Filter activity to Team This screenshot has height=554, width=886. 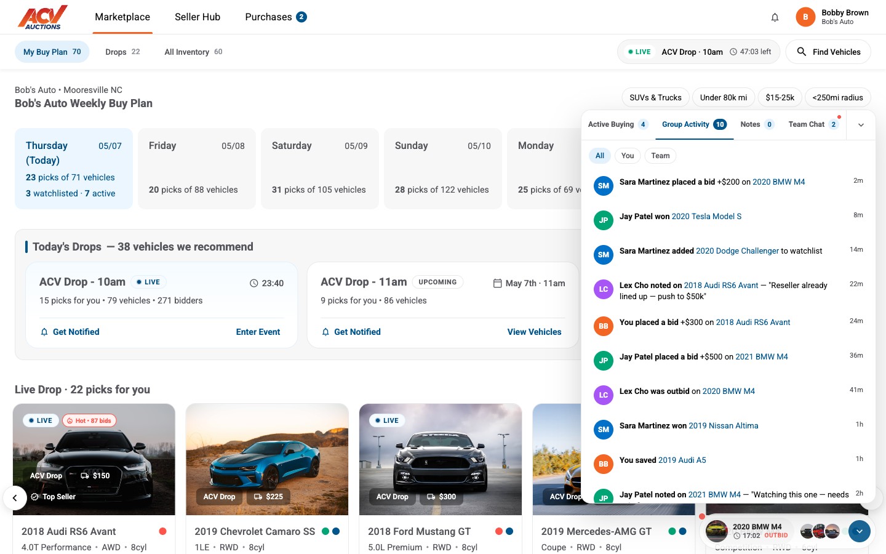(660, 156)
